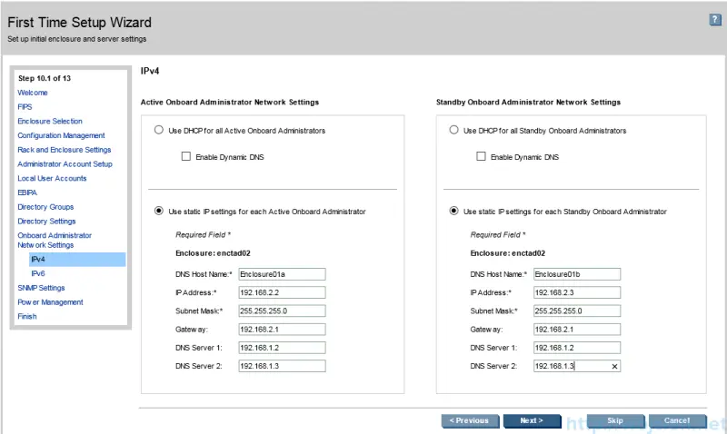727x434 pixels.
Task: Edit active DNS Server 2 field
Action: pos(282,366)
